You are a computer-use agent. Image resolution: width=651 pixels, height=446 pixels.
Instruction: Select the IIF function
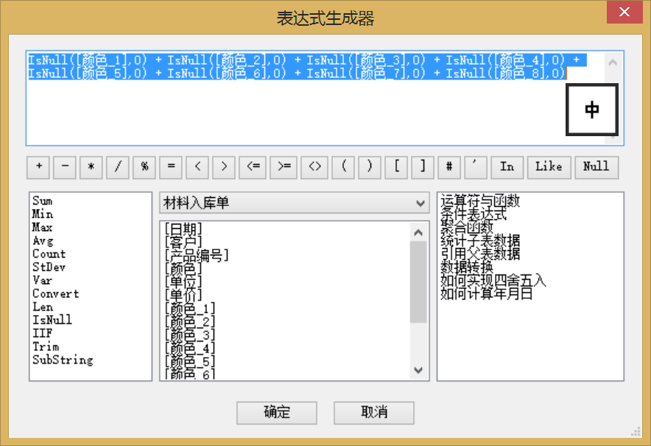click(x=43, y=333)
